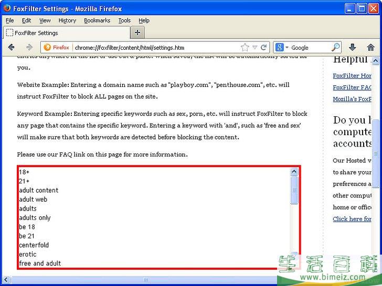Click the 'Website Example' paragraph text

tap(153, 91)
